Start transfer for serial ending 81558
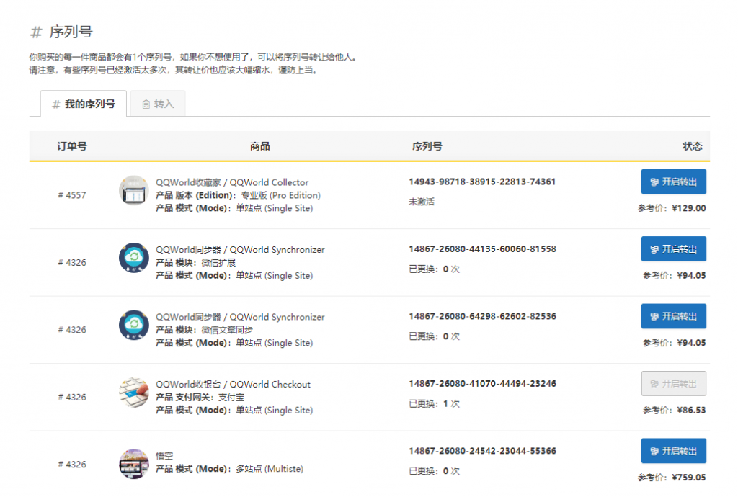 pyautogui.click(x=673, y=248)
